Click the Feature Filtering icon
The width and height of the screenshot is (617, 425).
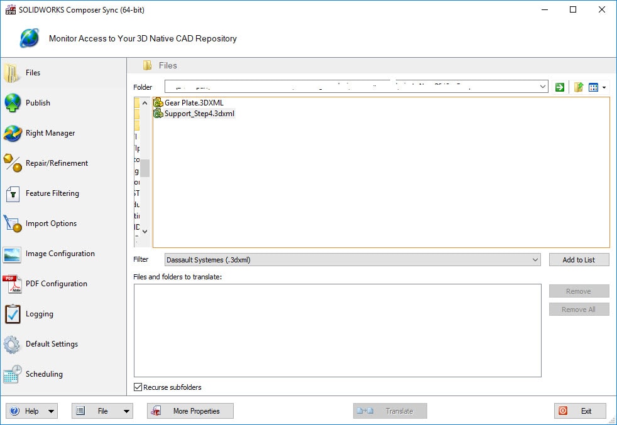point(13,194)
